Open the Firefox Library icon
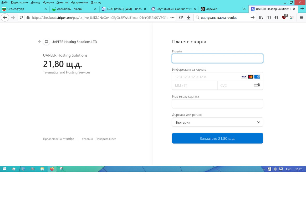Viewport: 306px width, 210px height. tap(261, 18)
